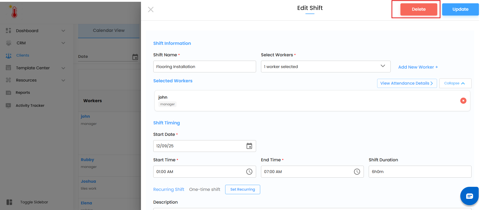This screenshot has height=210, width=480.
Task: Click the Toggle Sidebar icon
Action: (9, 202)
